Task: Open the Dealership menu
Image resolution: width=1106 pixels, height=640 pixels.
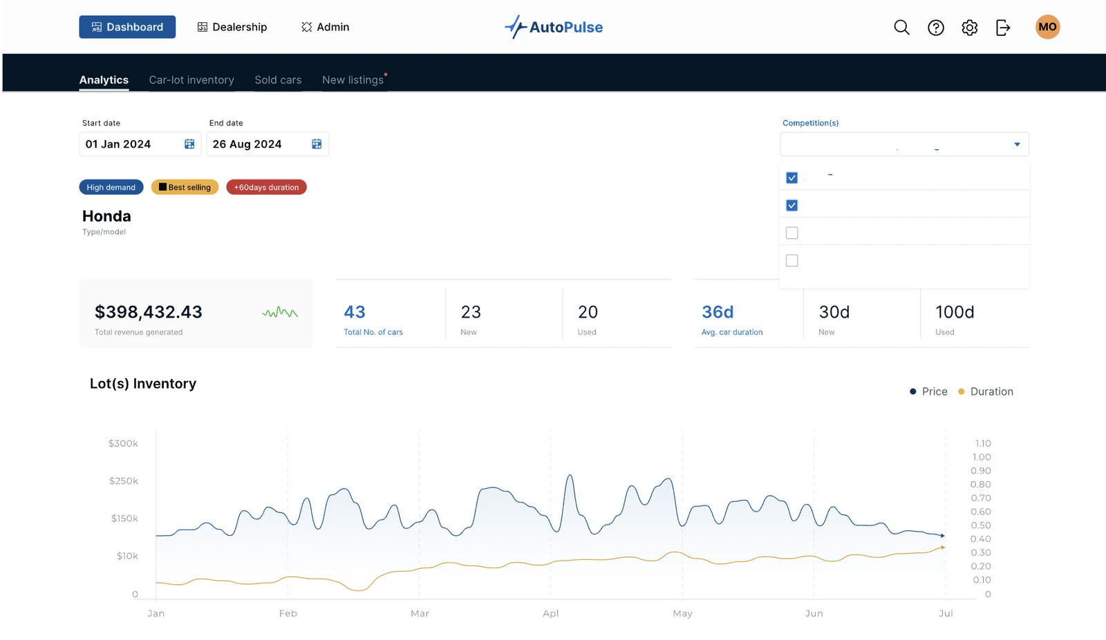Action: (232, 27)
